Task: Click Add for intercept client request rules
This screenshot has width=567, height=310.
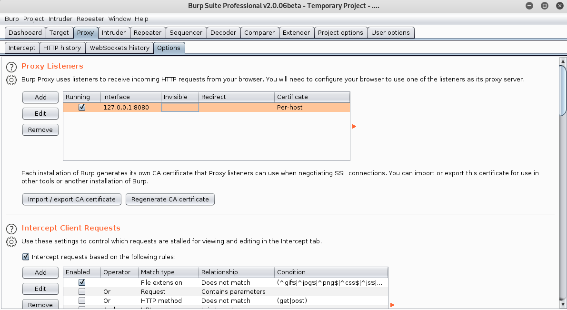Action: pos(40,272)
